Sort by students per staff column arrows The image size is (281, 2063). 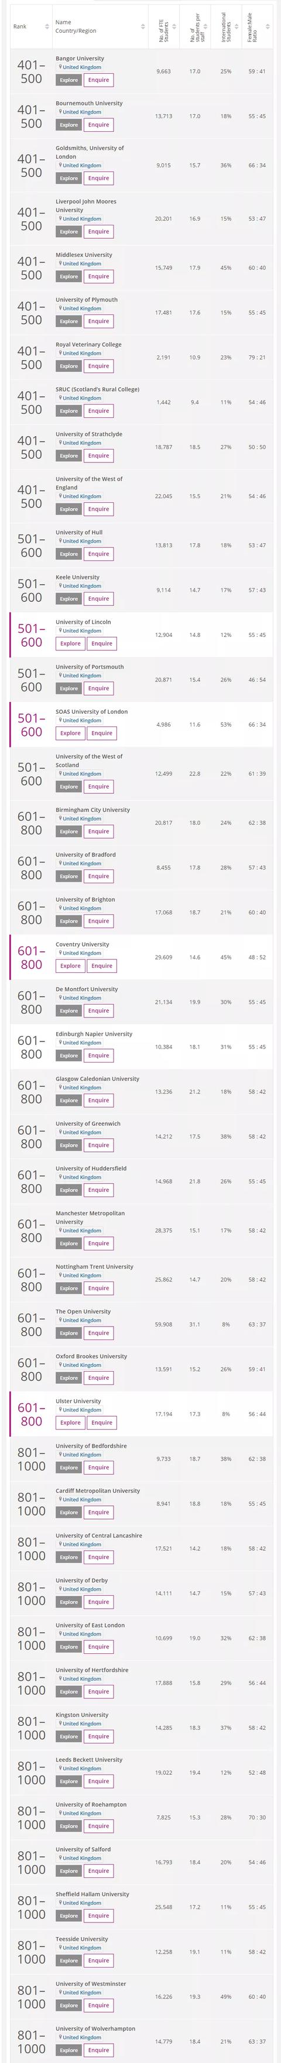click(204, 26)
